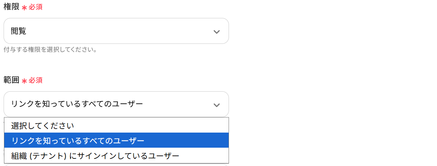Click the chevron arrow in the 権限 field
The image size is (437, 166).
[216, 32]
